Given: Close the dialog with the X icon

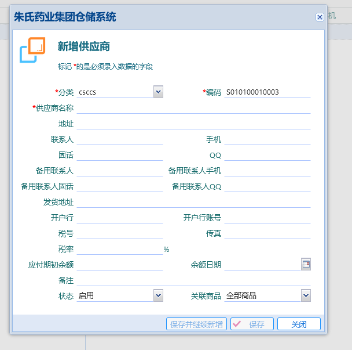Looking at the screenshot, I should pos(320,17).
